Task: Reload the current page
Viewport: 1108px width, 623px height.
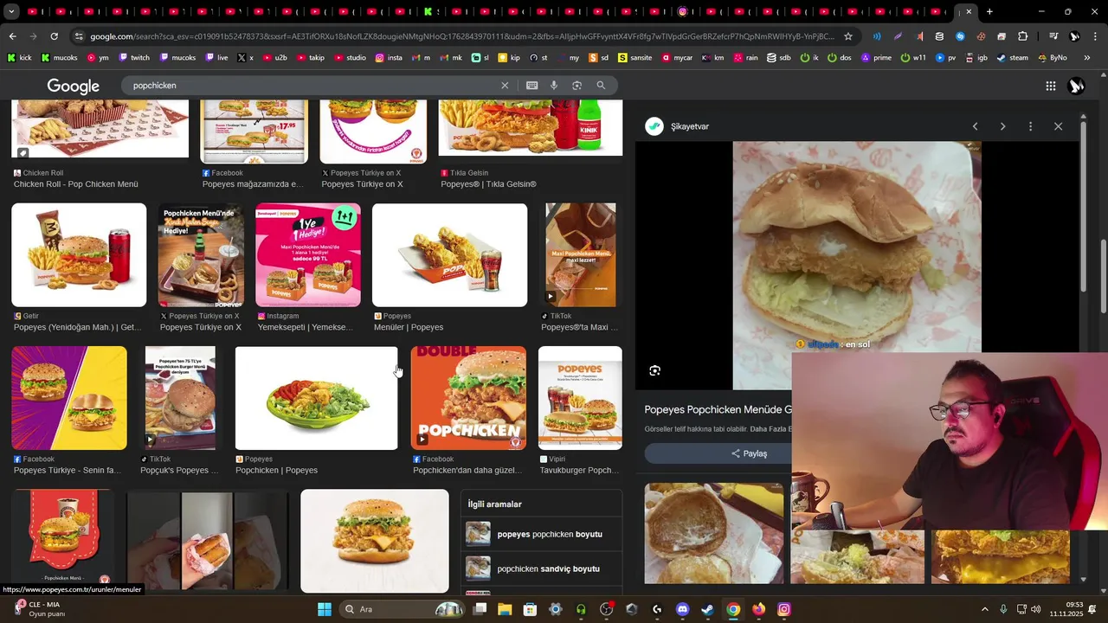Action: 54,36
